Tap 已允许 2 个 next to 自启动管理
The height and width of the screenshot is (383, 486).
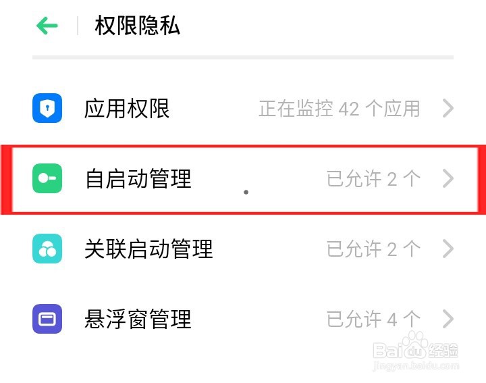click(x=373, y=178)
